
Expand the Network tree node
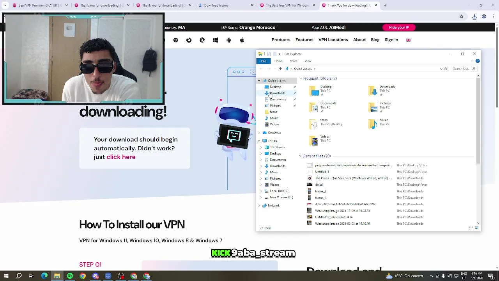[x=259, y=205]
